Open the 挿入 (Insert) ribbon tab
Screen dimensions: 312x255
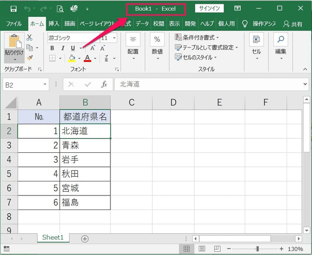point(54,23)
